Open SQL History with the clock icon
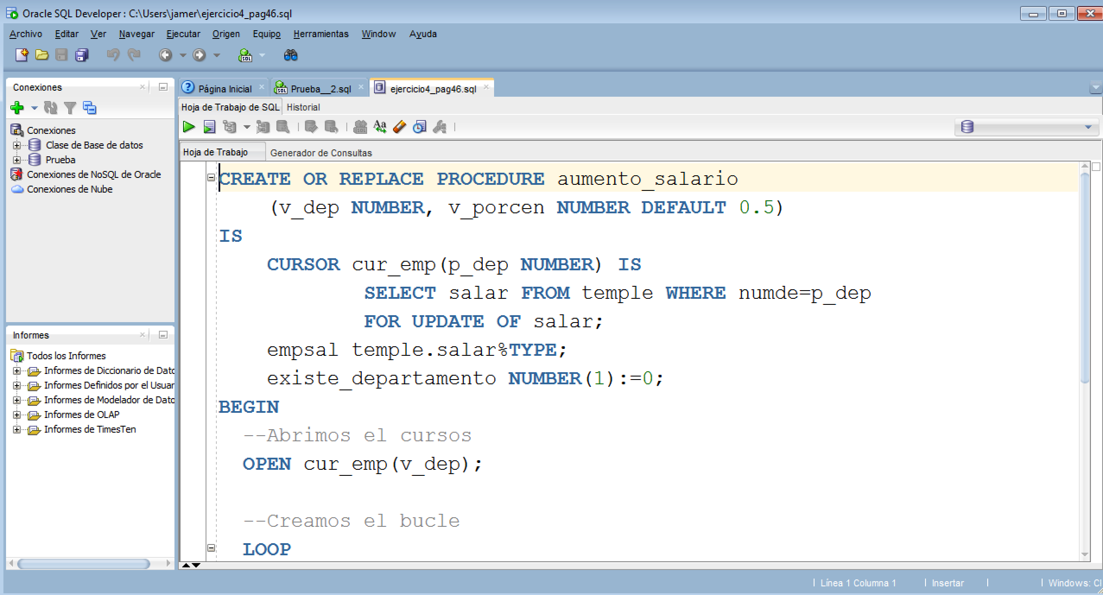This screenshot has height=595, width=1103. click(x=419, y=127)
